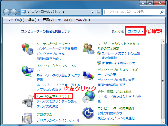Expand the カテゴリ view-by dropdown

coord(135,31)
